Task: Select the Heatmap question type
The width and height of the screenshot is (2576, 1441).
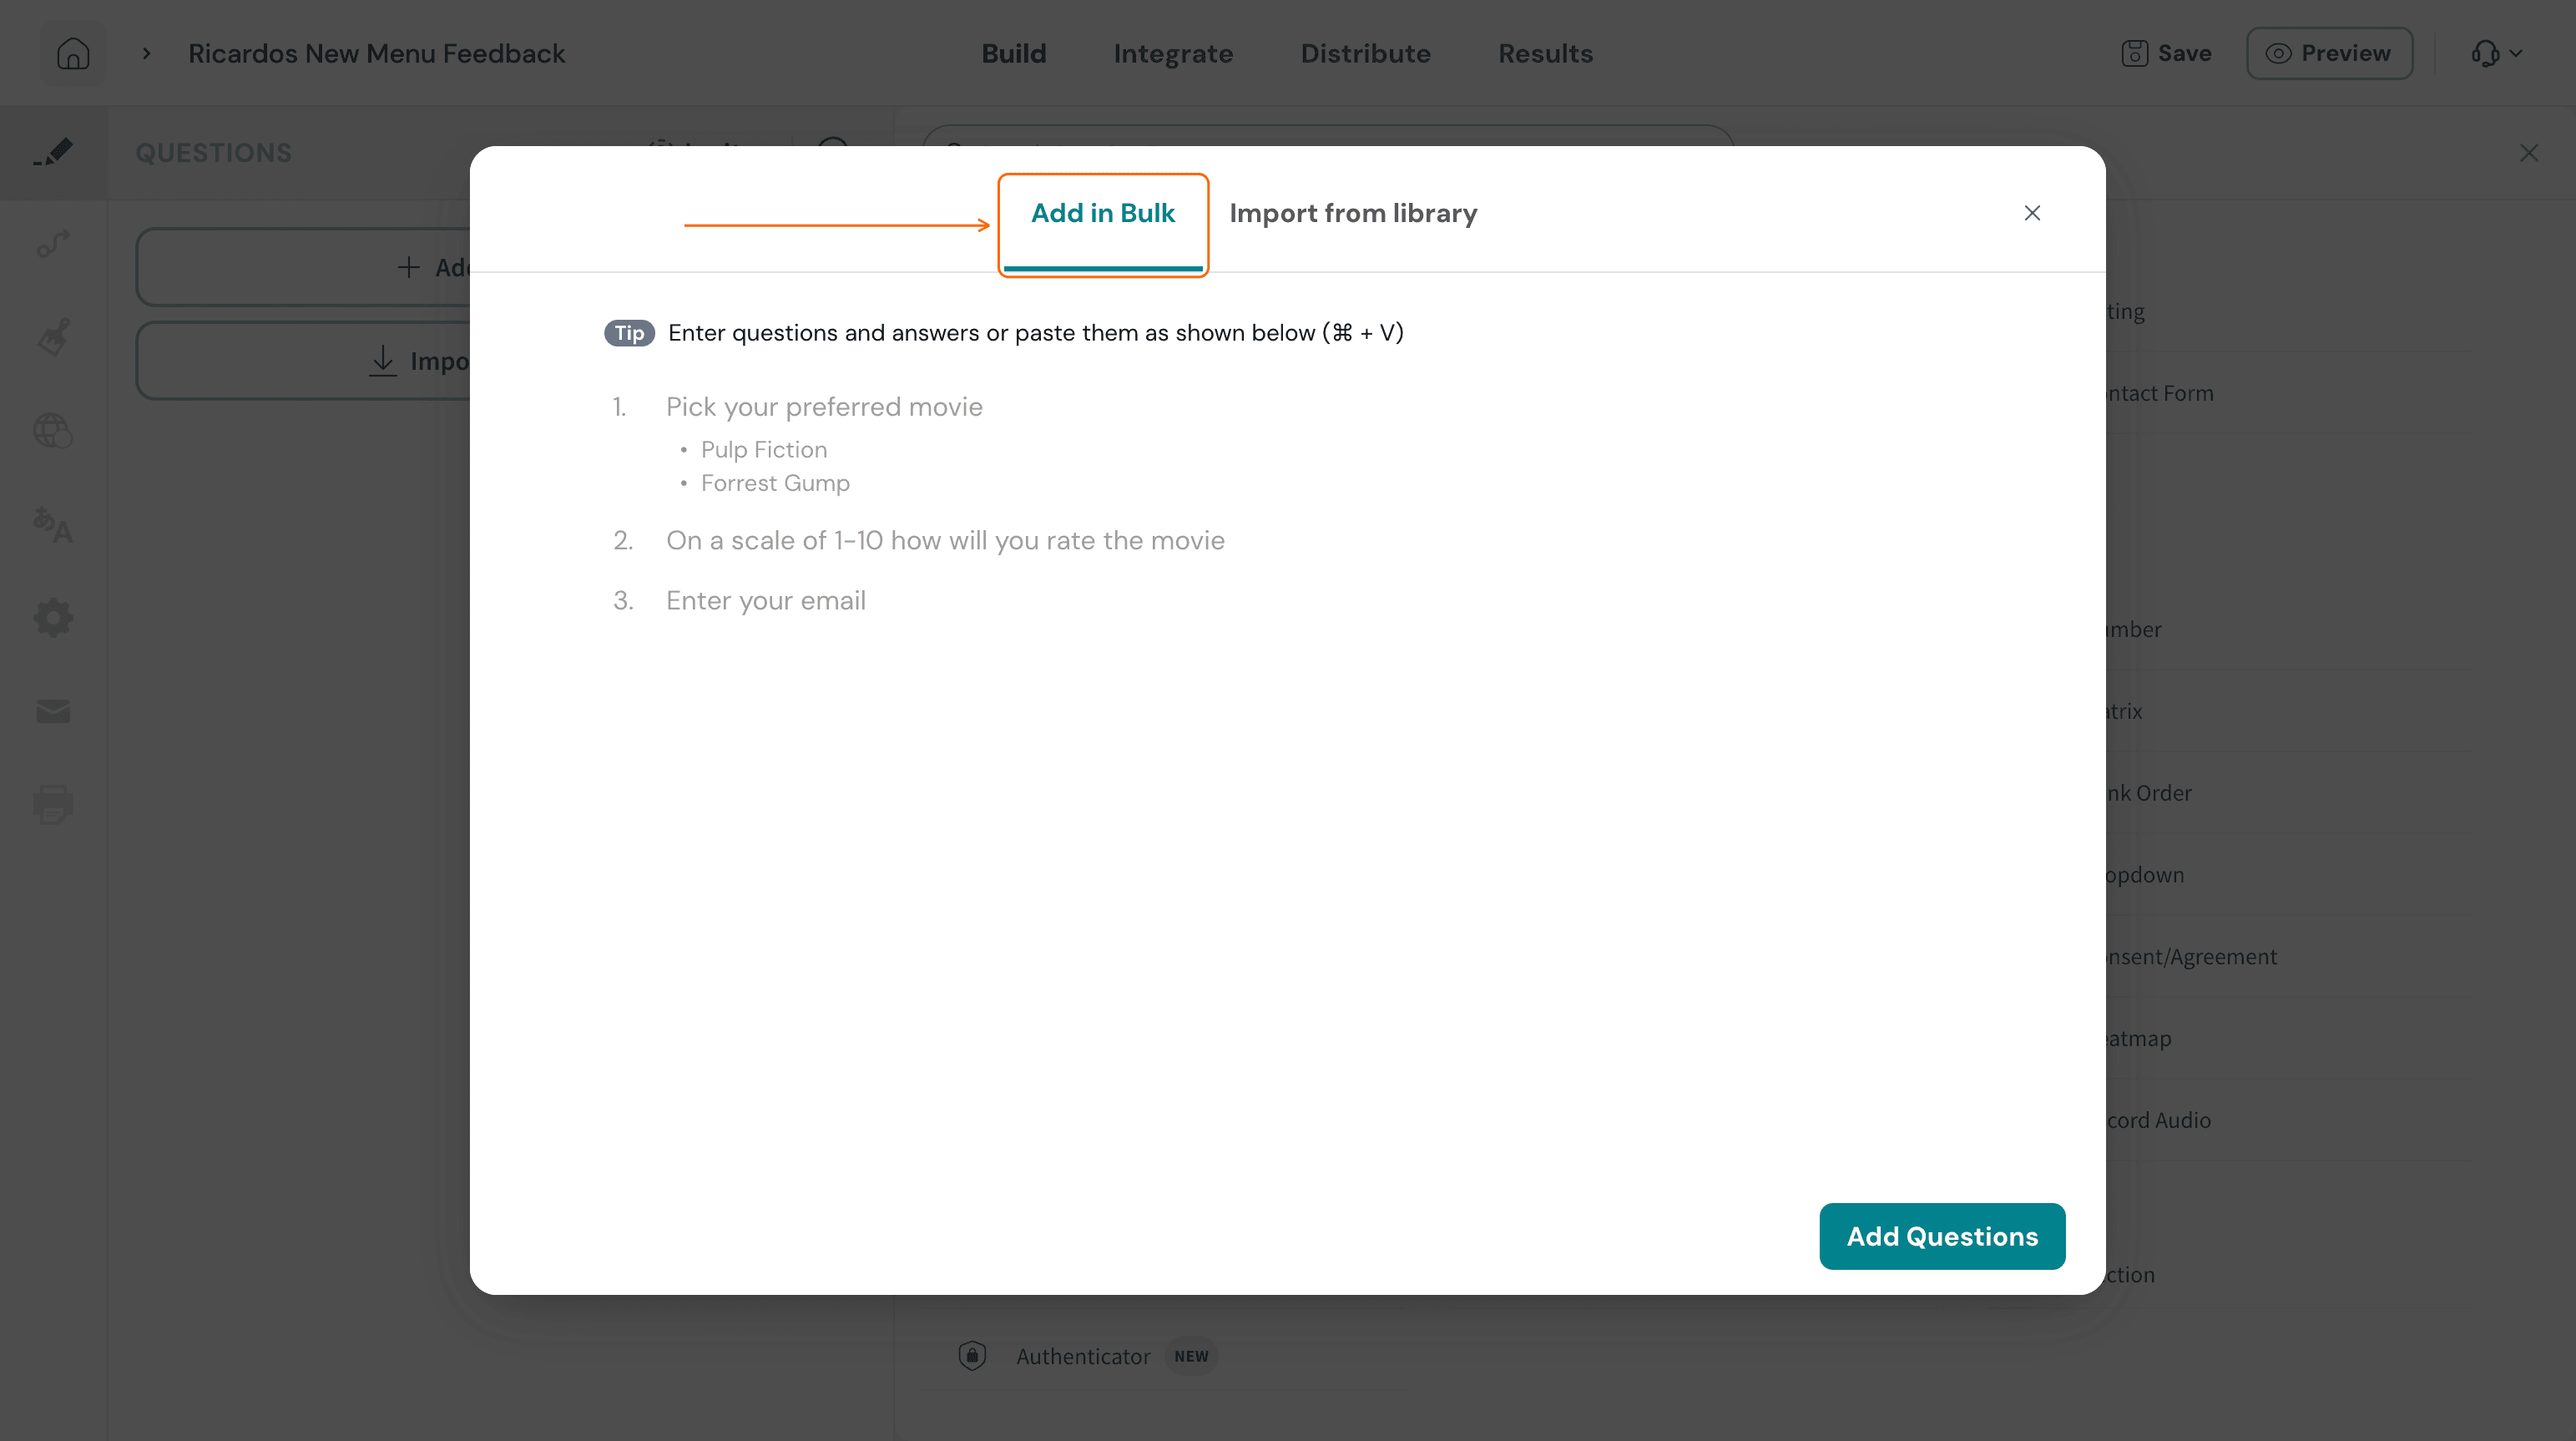Action: pos(2139,1038)
